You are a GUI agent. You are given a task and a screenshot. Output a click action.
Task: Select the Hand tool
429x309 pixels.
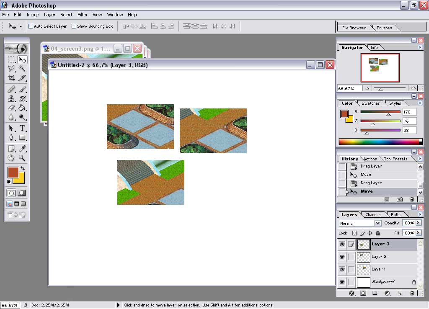(11, 158)
